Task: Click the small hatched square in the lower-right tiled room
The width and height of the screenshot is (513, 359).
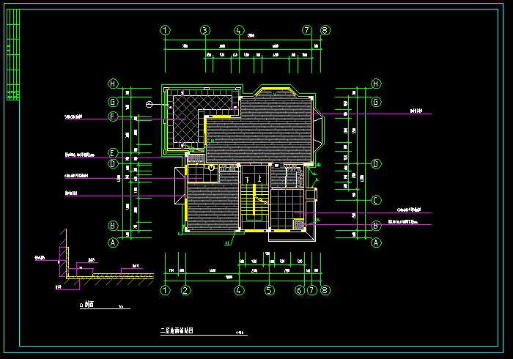Action: click(298, 225)
